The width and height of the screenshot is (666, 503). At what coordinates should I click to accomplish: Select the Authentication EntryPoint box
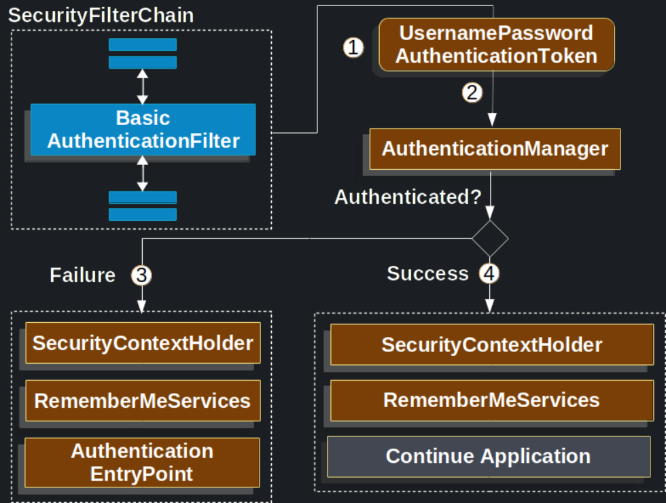(143, 462)
